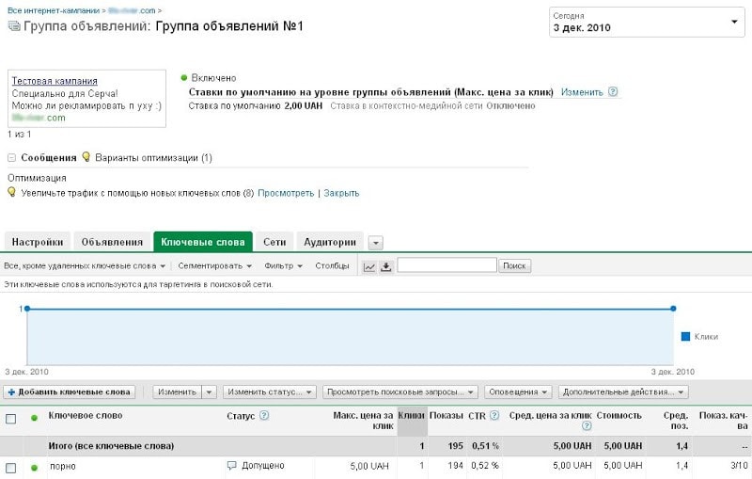The image size is (752, 479).
Task: Click the Клики legend color square
Action: [x=685, y=336]
